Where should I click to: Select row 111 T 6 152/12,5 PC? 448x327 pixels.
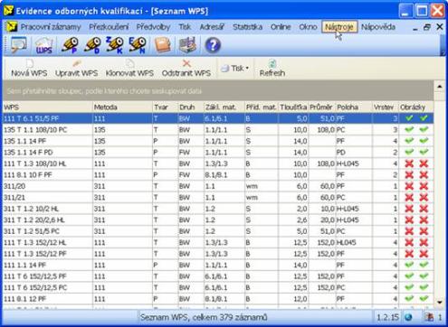218,287
